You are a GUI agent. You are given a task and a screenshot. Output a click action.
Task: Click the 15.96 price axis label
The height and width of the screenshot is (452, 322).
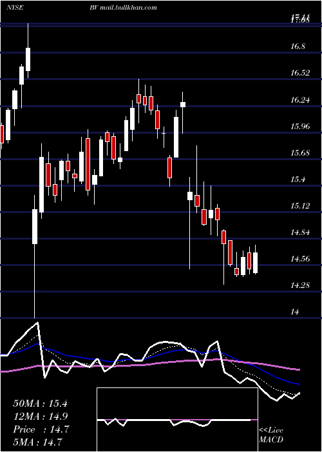[300, 127]
